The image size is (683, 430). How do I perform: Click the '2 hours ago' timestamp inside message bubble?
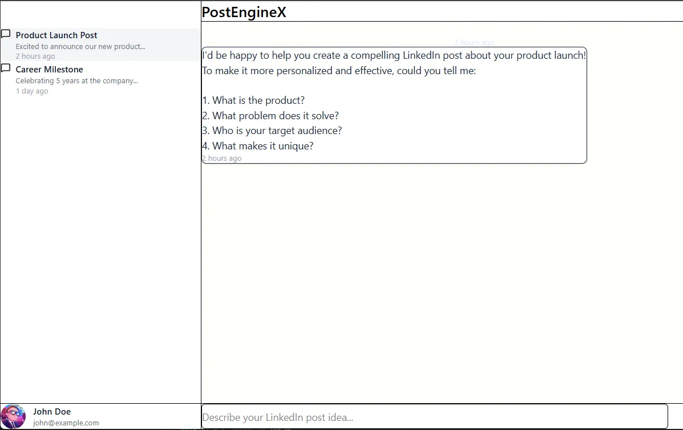click(222, 159)
